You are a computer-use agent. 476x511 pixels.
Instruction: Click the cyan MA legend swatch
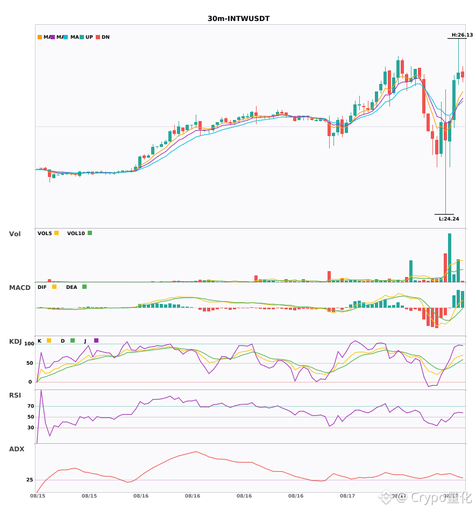[66, 37]
